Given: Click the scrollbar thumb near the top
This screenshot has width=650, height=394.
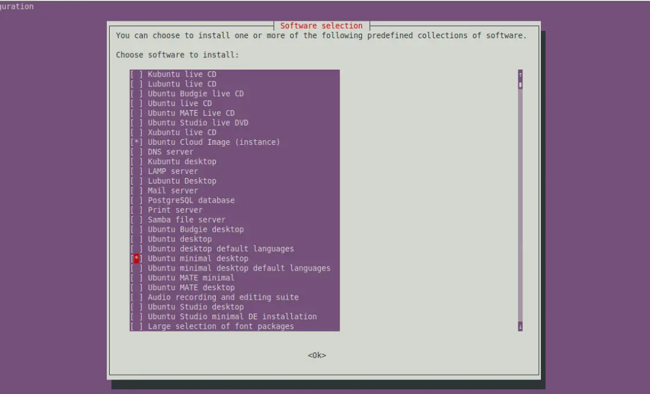Looking at the screenshot, I should pyautogui.click(x=520, y=85).
